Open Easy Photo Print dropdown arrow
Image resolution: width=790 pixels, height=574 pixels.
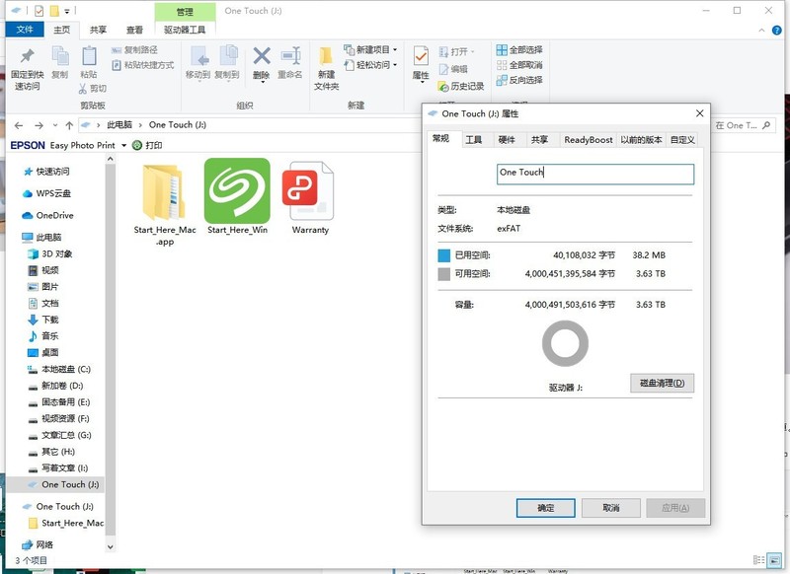coord(124,145)
